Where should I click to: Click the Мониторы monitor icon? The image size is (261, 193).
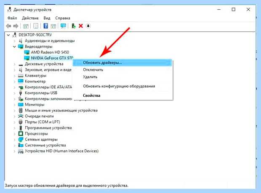point(21,105)
